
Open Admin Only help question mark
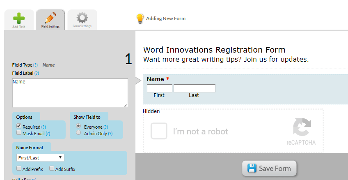point(110,134)
